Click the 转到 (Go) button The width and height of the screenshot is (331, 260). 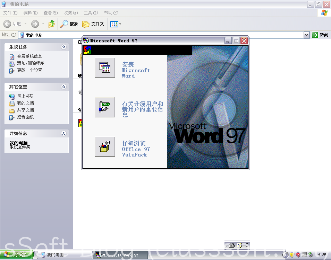coord(320,35)
